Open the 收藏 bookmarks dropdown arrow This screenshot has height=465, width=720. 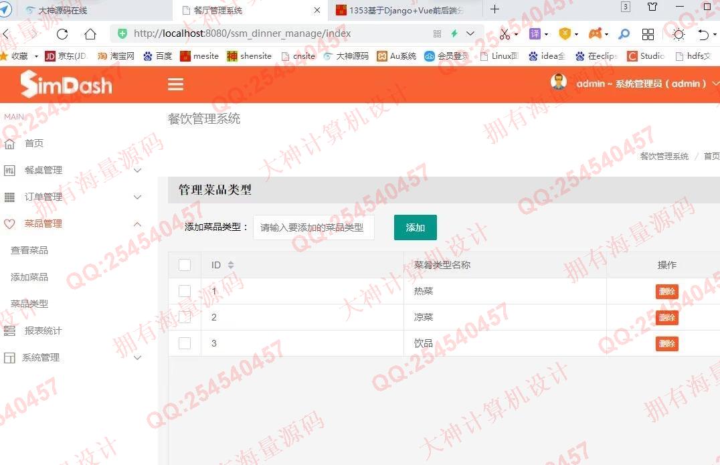pyautogui.click(x=36, y=56)
